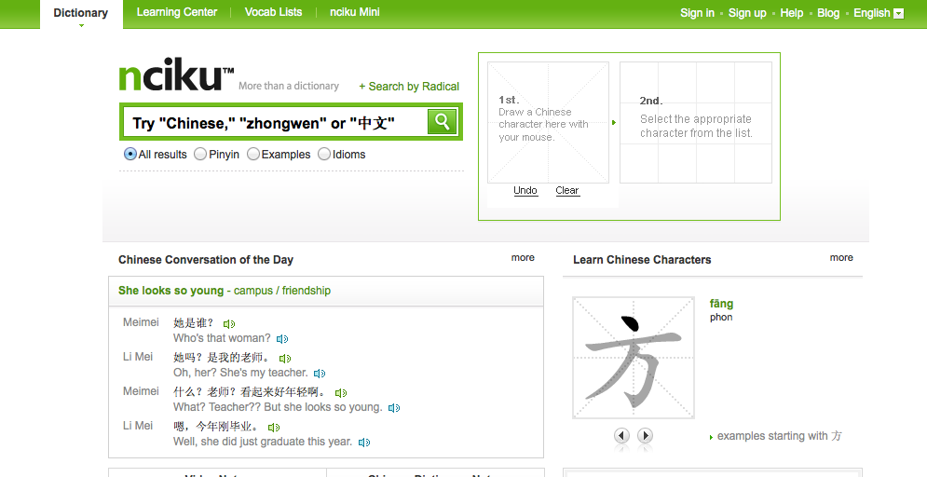Play audio for "But she looks so young."
This screenshot has height=477, width=927.
394,408
